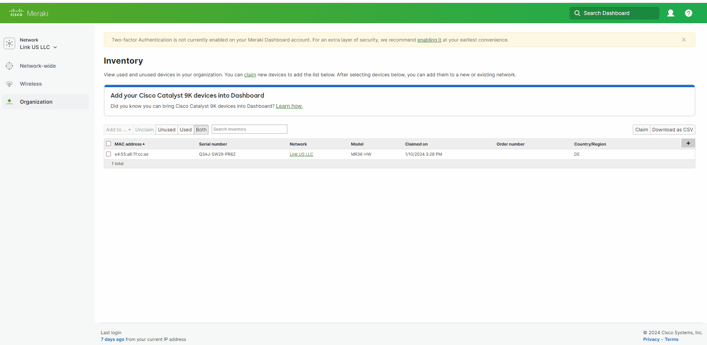The height and width of the screenshot is (345, 707).
Task: Open the user account profile icon
Action: 670,13
